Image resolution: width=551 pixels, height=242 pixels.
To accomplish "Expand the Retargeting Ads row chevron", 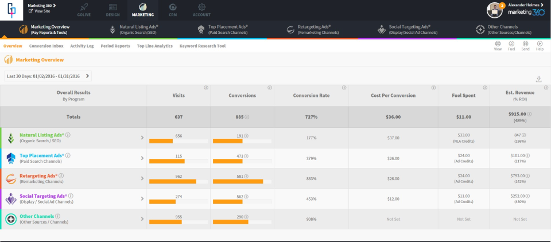I will (142, 178).
